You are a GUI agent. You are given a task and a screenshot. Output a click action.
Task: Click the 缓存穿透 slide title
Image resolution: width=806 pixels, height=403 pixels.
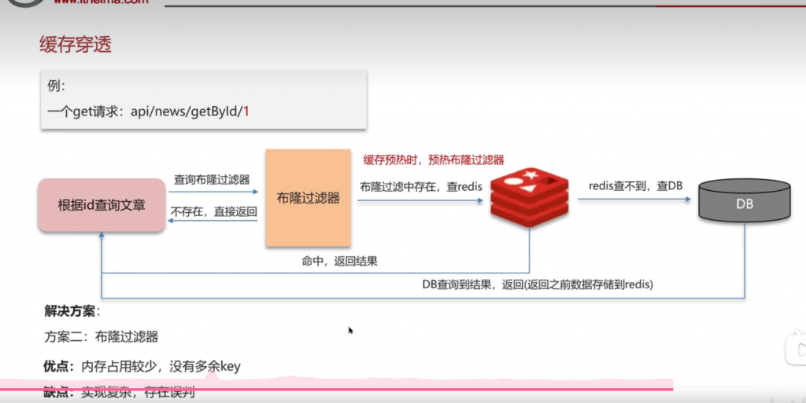coord(76,45)
